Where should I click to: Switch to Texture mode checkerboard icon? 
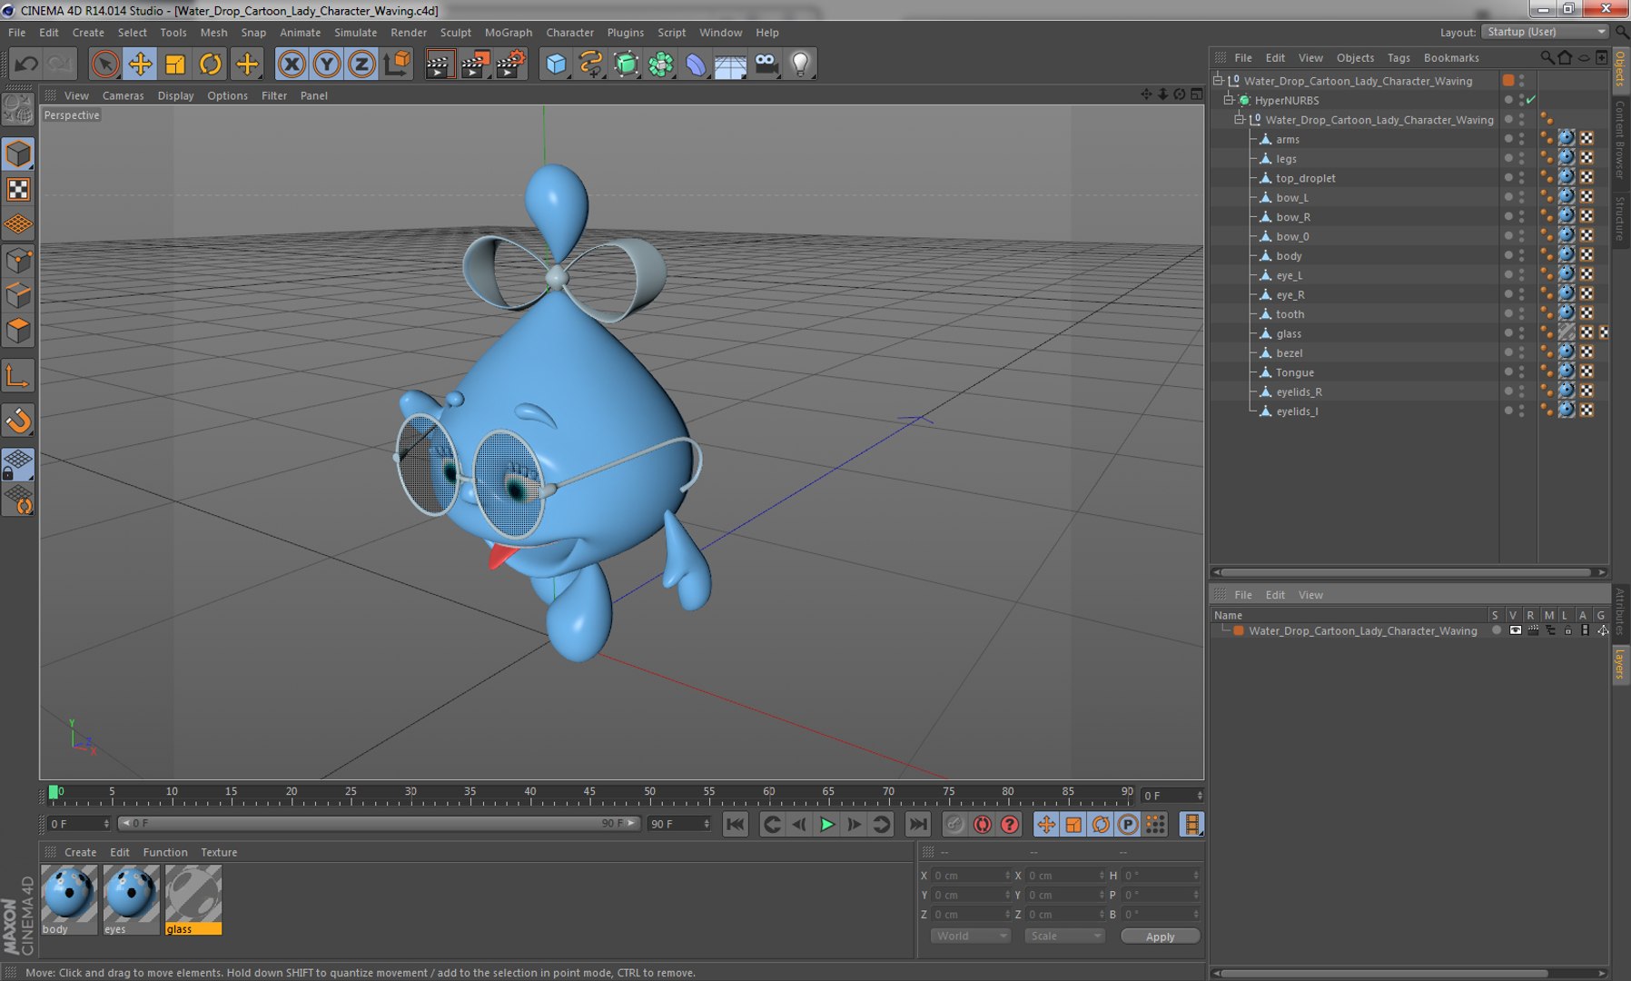pyautogui.click(x=18, y=189)
